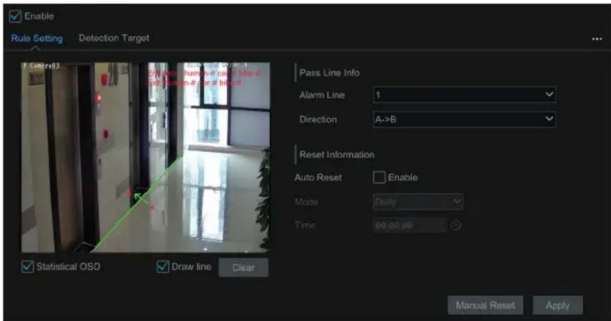Open the disabled Mode Daily dropdown
611x321 pixels.
tap(418, 202)
